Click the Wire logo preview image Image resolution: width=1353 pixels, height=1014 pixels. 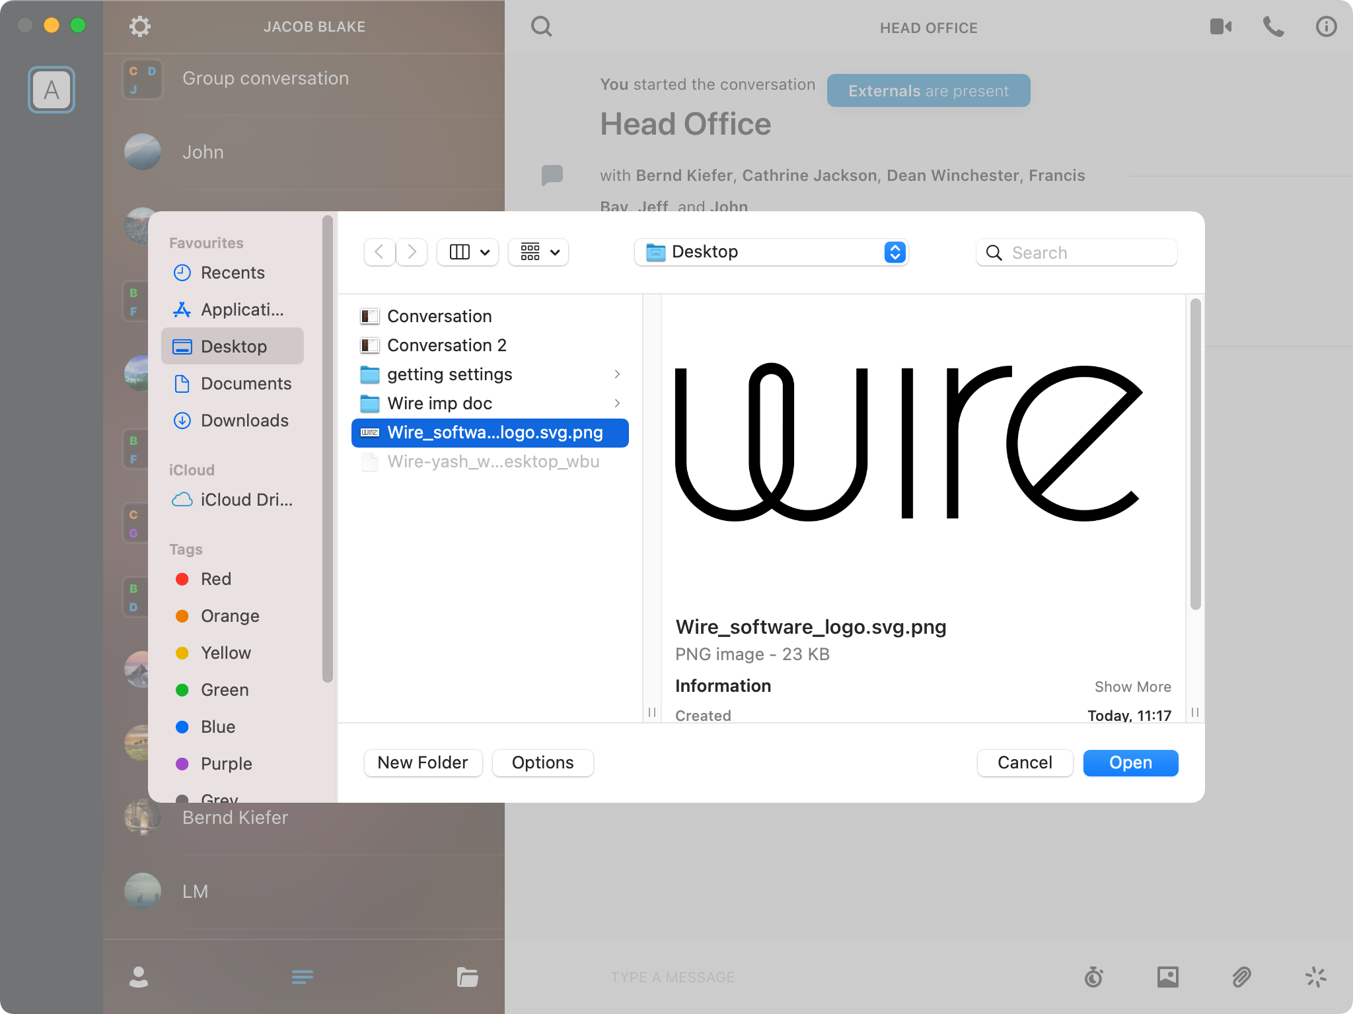click(x=908, y=442)
